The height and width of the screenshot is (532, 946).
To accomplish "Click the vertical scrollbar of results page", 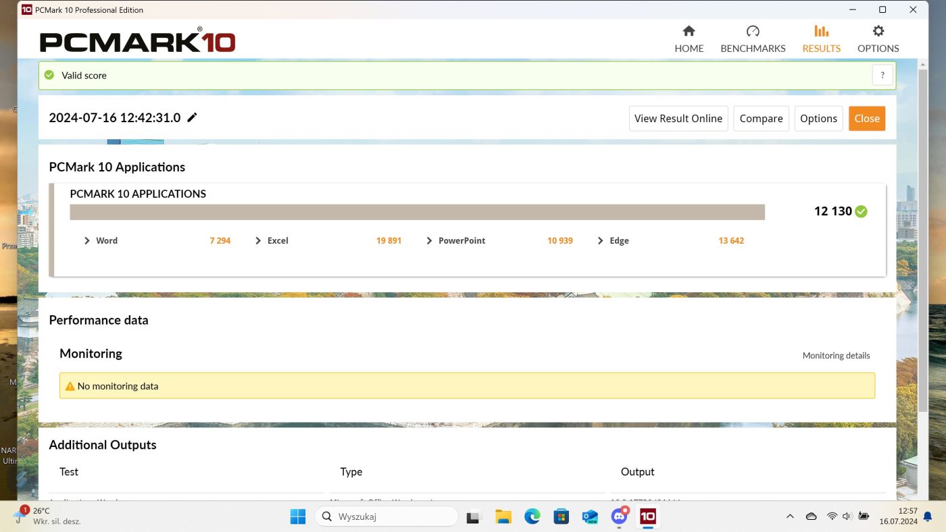I will 922,240.
